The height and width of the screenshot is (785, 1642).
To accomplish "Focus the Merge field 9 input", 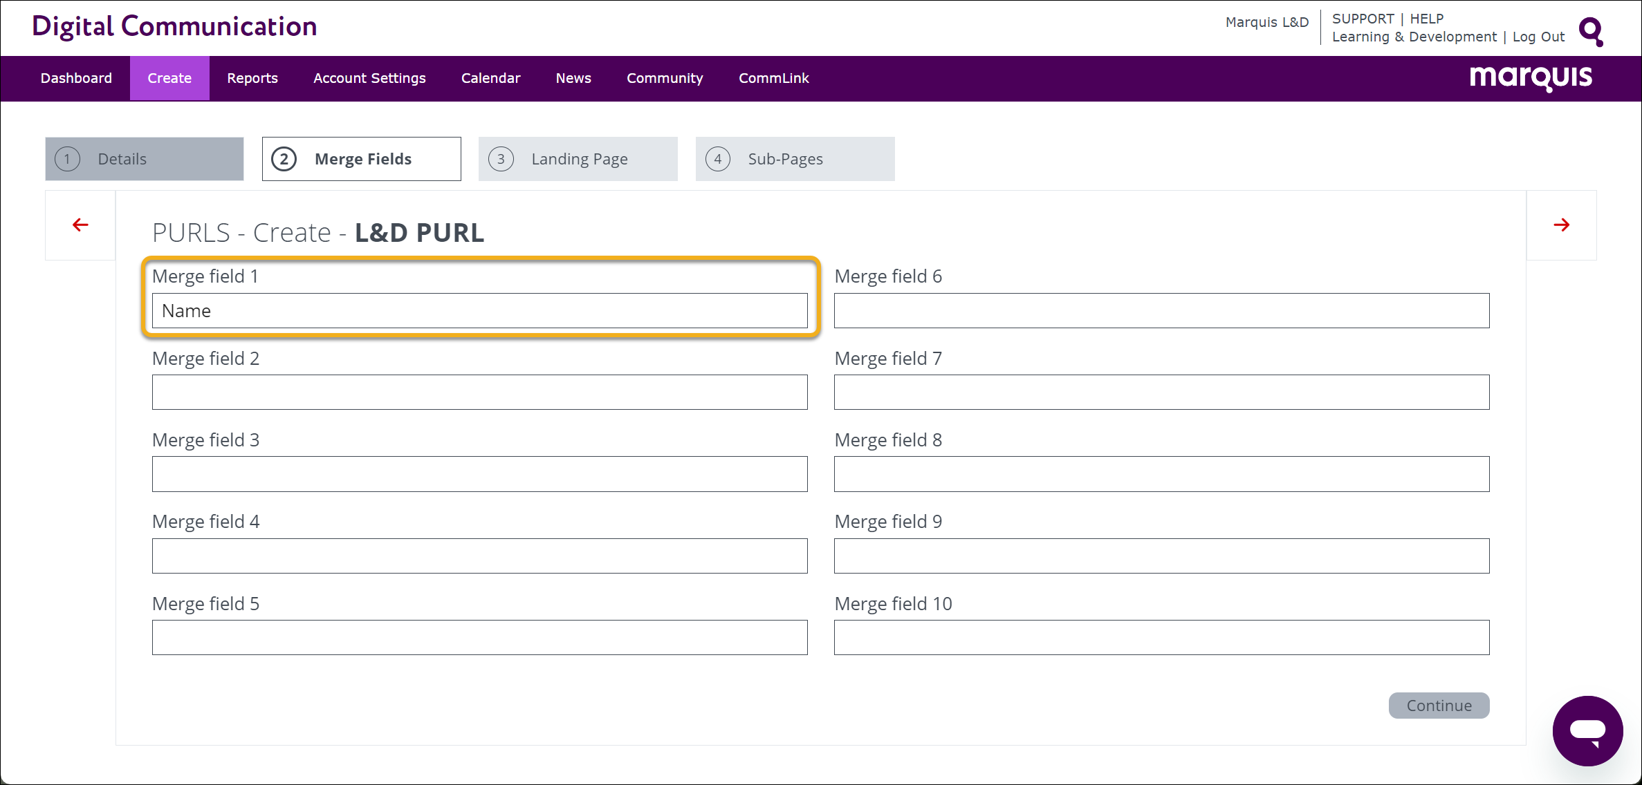I will tap(1161, 556).
